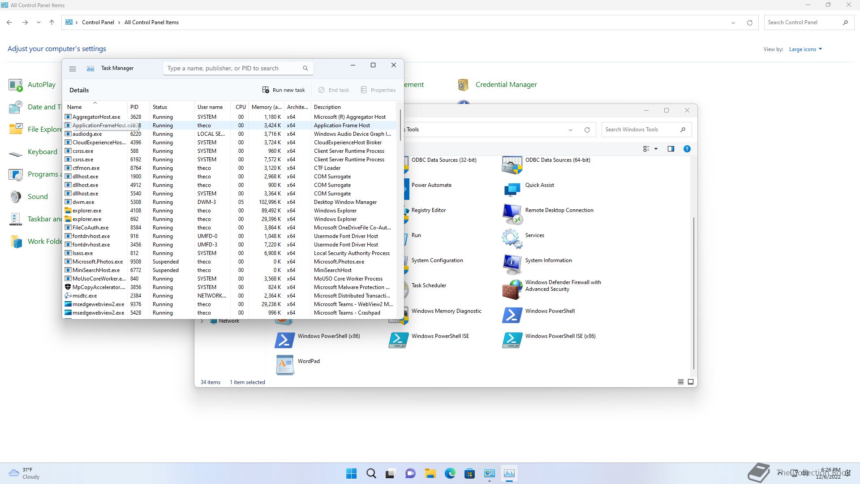Viewport: 860px width, 484px height.
Task: Toggle preview pane in Windows Tools
Action: pyautogui.click(x=671, y=149)
